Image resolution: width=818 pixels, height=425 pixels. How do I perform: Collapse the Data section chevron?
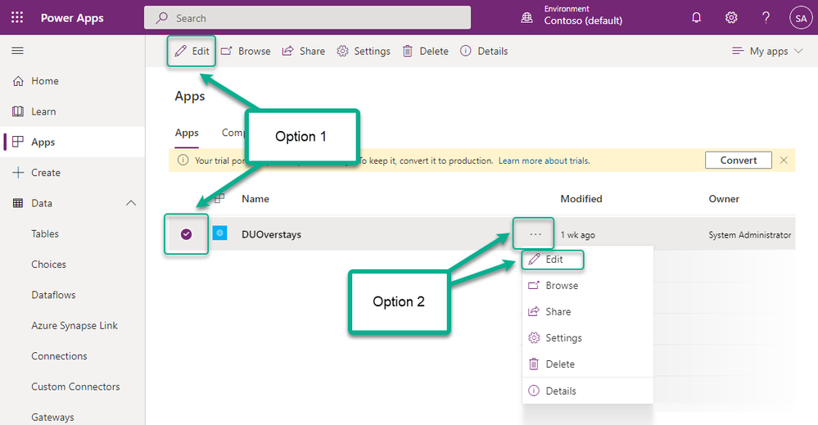click(x=131, y=203)
